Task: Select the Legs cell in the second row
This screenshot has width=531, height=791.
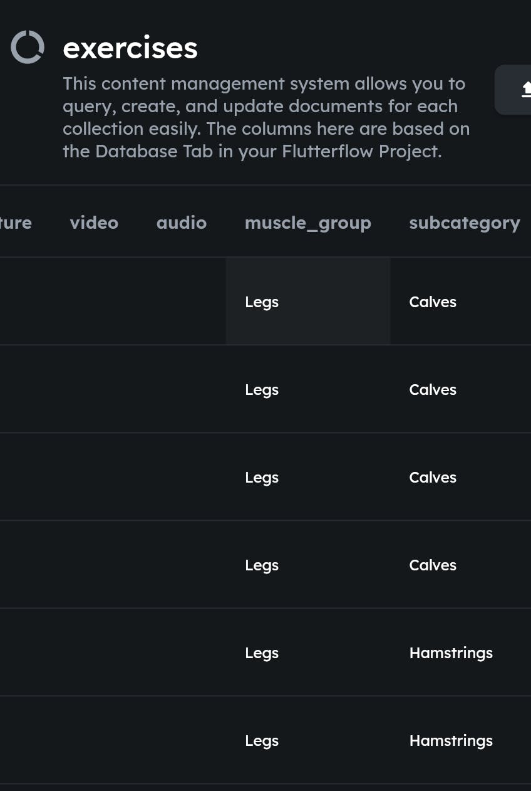Action: (262, 389)
